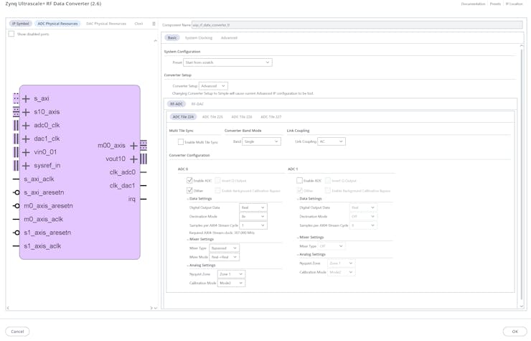Image resolution: width=531 pixels, height=341 pixels.
Task: Click the up arrow above IP symbol canvas
Action: click(156, 41)
